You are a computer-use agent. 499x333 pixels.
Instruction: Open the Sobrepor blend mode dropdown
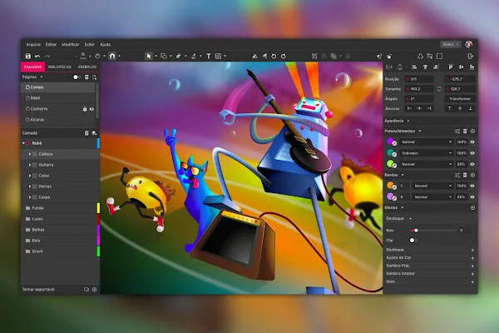click(426, 153)
